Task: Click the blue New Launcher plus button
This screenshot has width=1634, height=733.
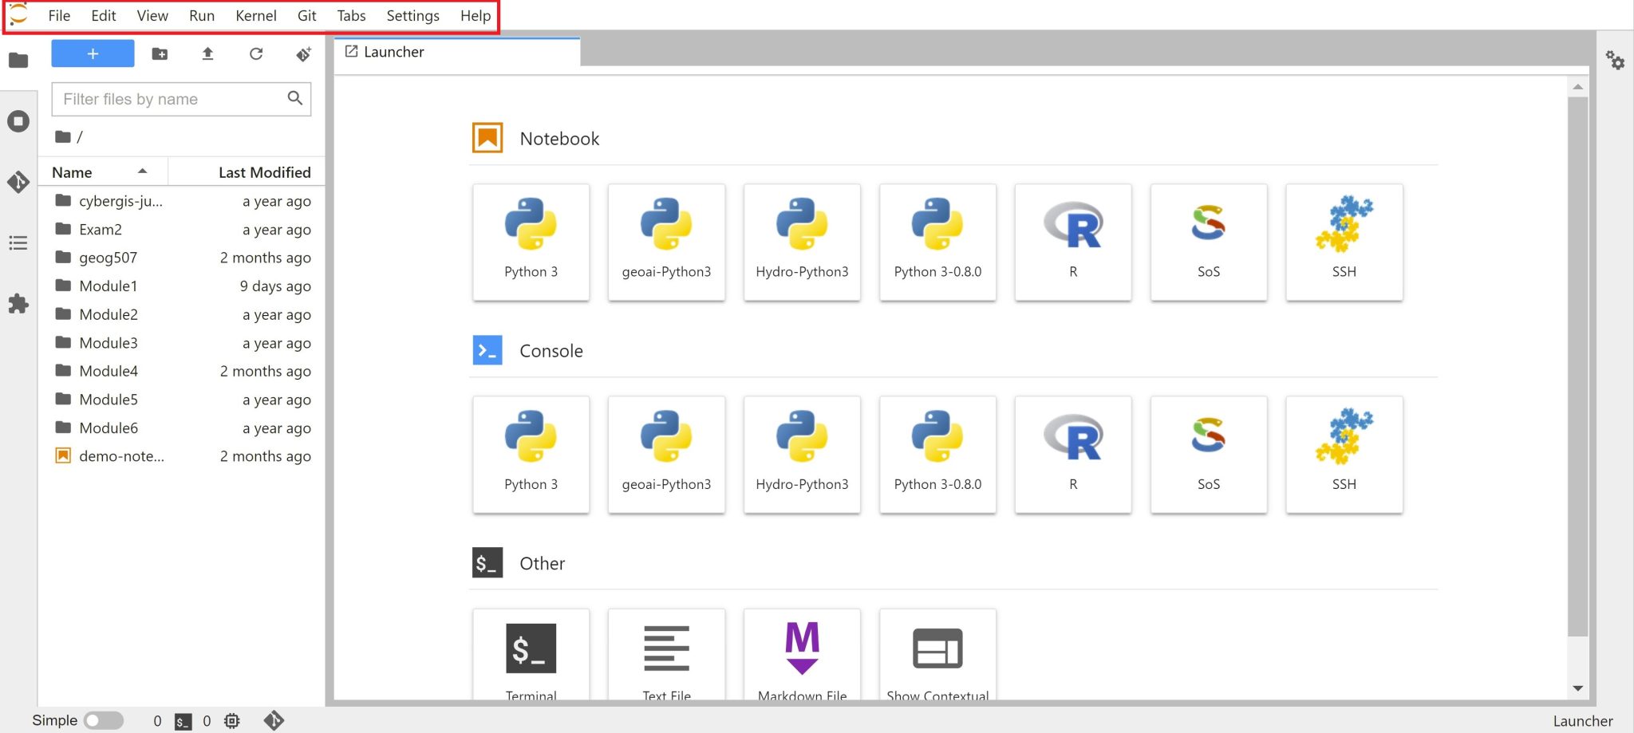Action: (x=93, y=54)
